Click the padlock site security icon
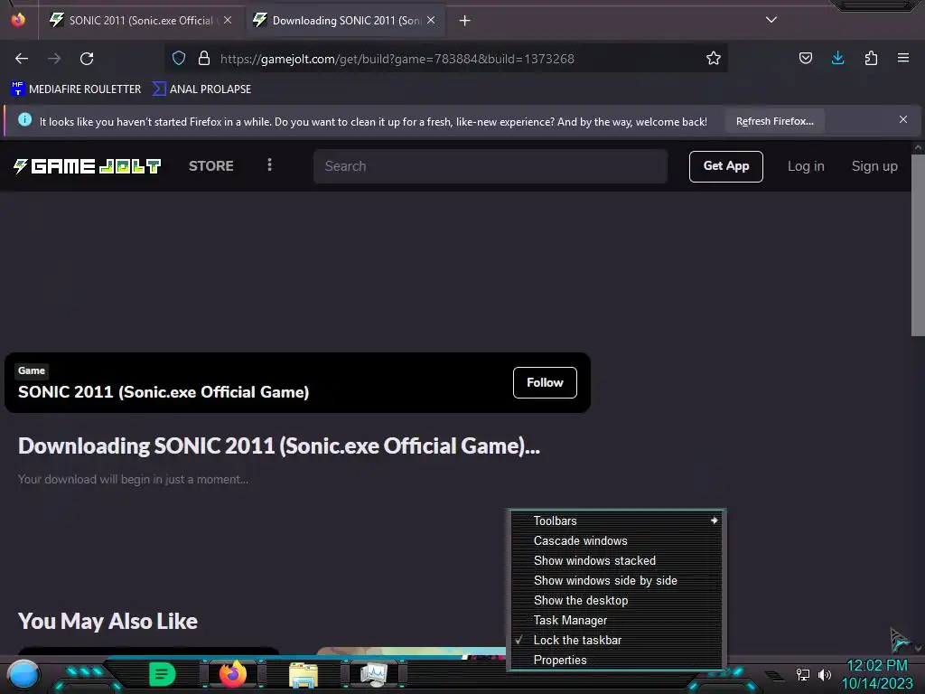925x694 pixels. tap(204, 58)
